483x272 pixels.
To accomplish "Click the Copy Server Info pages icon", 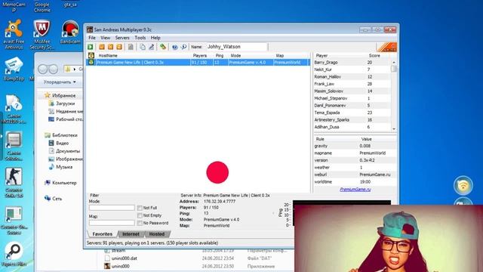I will [x=143, y=47].
